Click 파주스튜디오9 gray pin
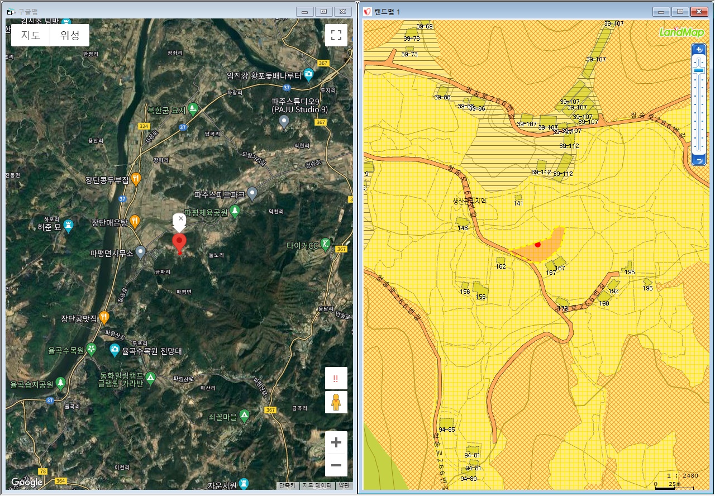715x496 pixels. [284, 121]
